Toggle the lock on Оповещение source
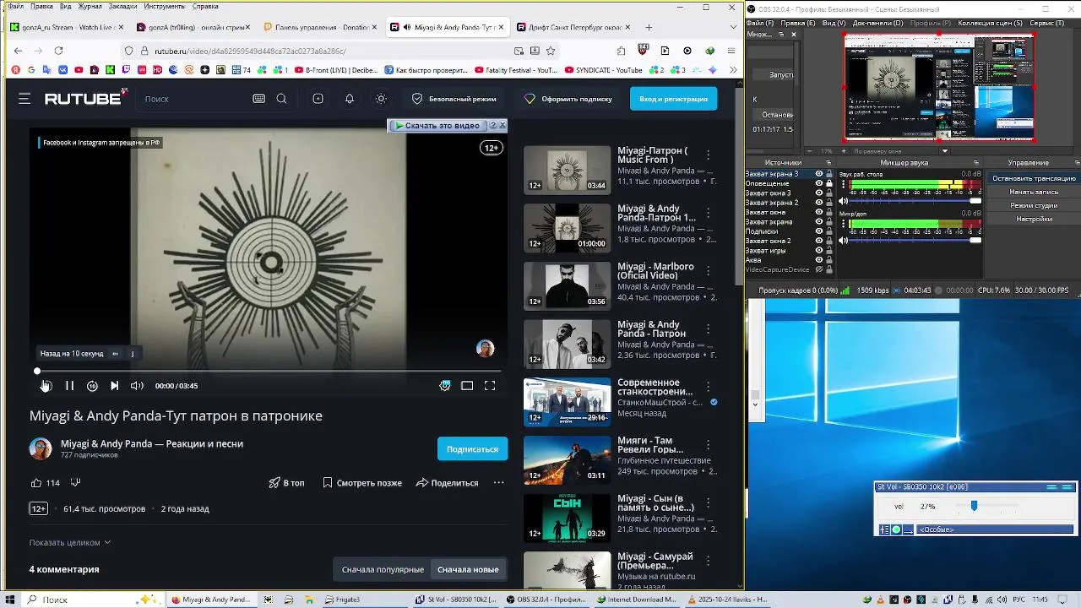 tap(829, 183)
